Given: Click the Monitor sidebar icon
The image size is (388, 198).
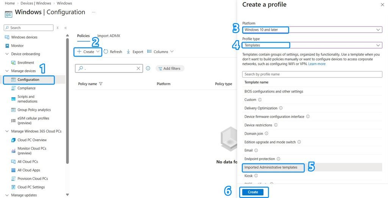Looking at the screenshot, I should coord(7,46).
